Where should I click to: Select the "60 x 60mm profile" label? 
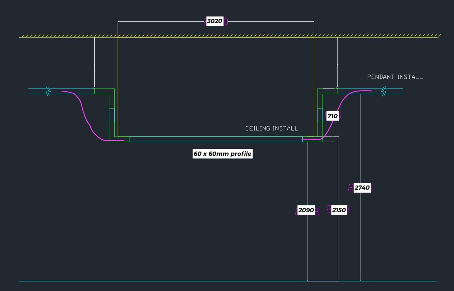[x=222, y=154]
